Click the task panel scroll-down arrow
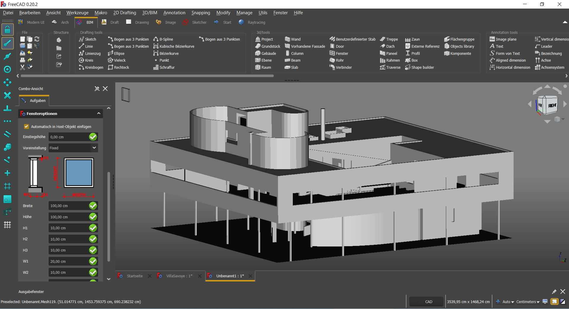Viewport: 569px width, 309px height. pyautogui.click(x=109, y=279)
